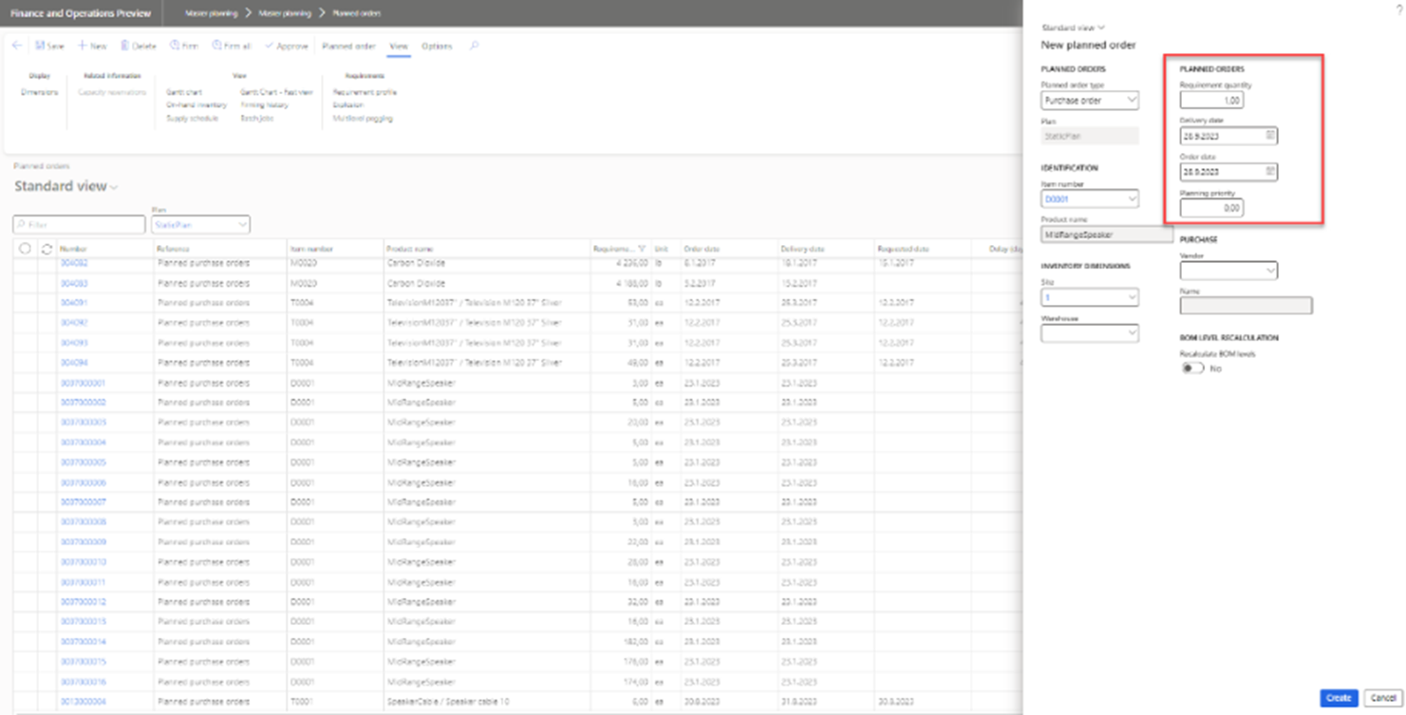
Task: Click the Create button
Action: [x=1339, y=698]
